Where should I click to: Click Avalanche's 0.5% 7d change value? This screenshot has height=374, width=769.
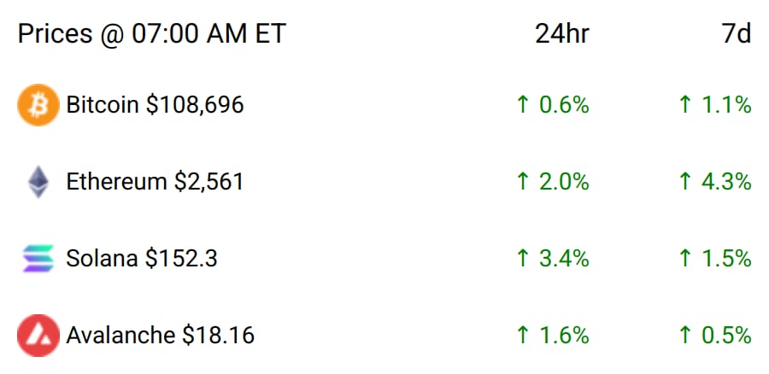click(726, 336)
